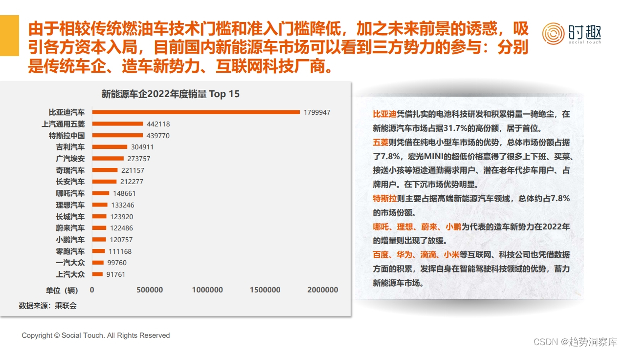Click the x-axis tick label 1000000

[x=207, y=290]
